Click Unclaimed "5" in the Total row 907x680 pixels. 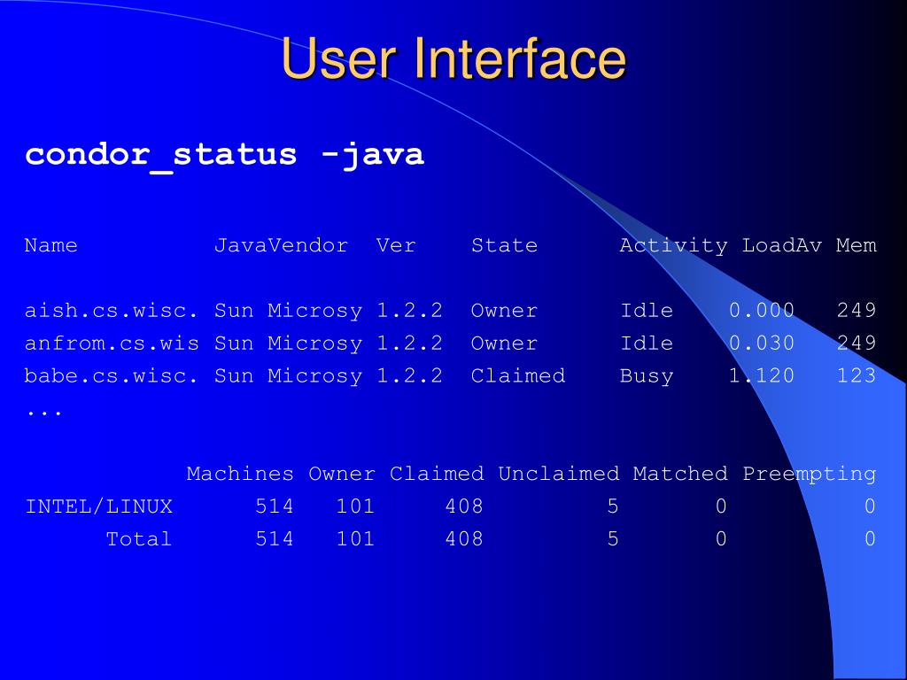[x=613, y=539]
